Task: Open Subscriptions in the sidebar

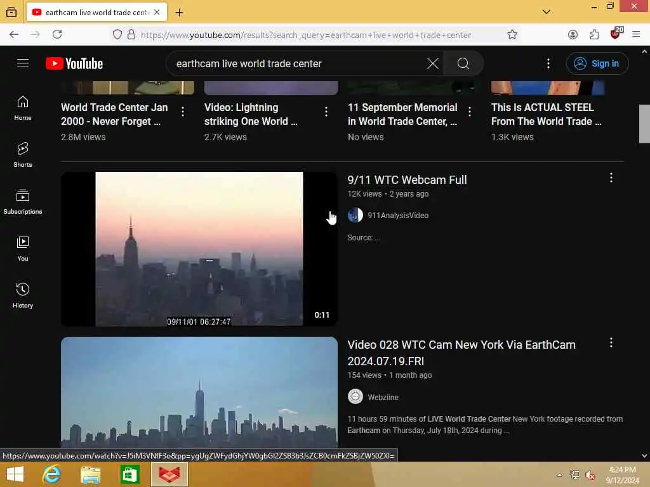Action: (23, 202)
